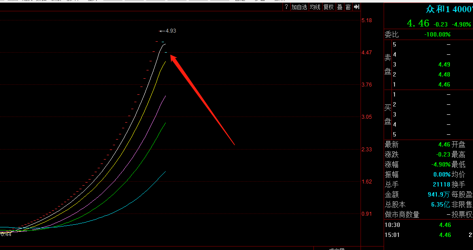Click the 3.05 price axis label
Image resolution: width=473 pixels, height=250 pixels.
click(x=367, y=117)
